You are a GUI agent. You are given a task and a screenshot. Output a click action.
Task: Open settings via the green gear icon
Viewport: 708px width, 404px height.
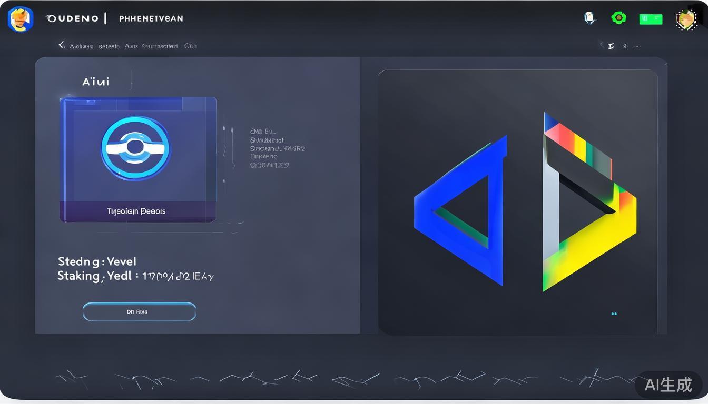pyautogui.click(x=618, y=18)
